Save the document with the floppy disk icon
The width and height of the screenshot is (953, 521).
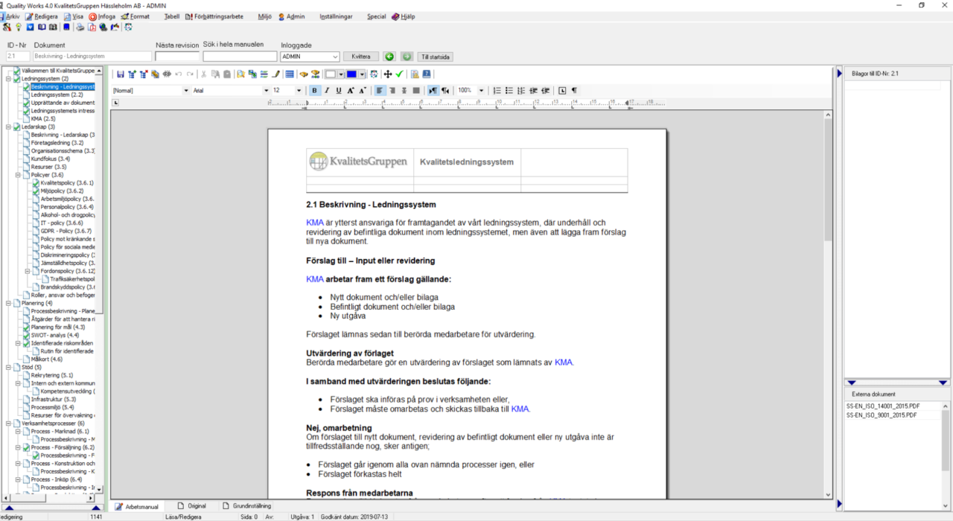[121, 74]
